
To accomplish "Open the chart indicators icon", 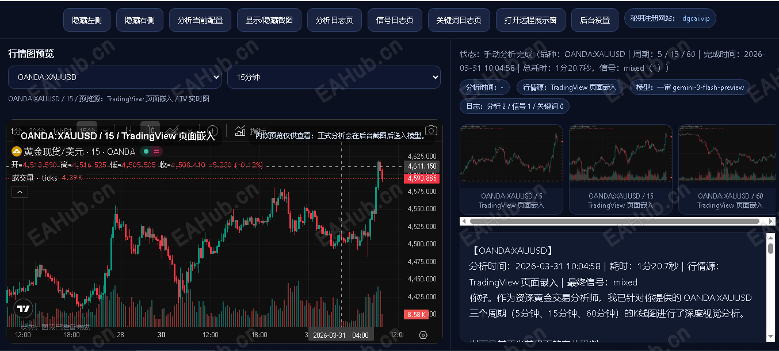I will pos(240,131).
